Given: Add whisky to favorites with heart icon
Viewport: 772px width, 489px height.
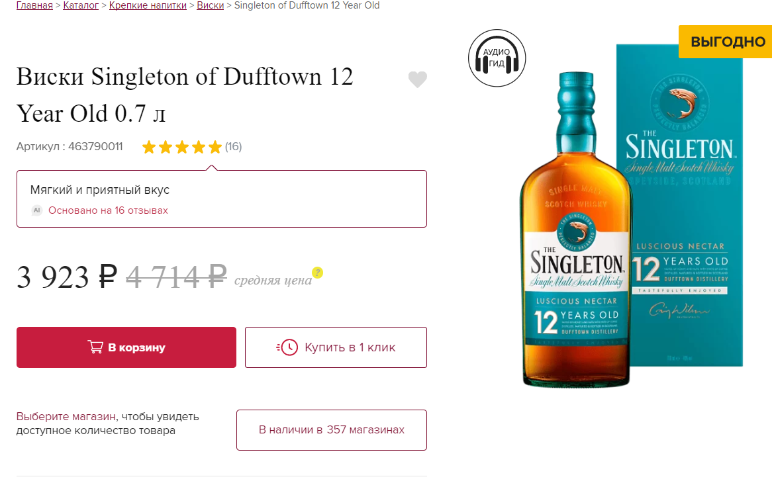Looking at the screenshot, I should (x=418, y=79).
